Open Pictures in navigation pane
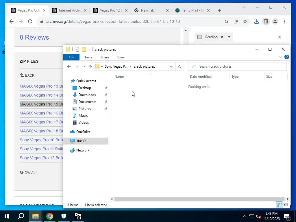Viewport: 296px width, 222px height. 85,109
